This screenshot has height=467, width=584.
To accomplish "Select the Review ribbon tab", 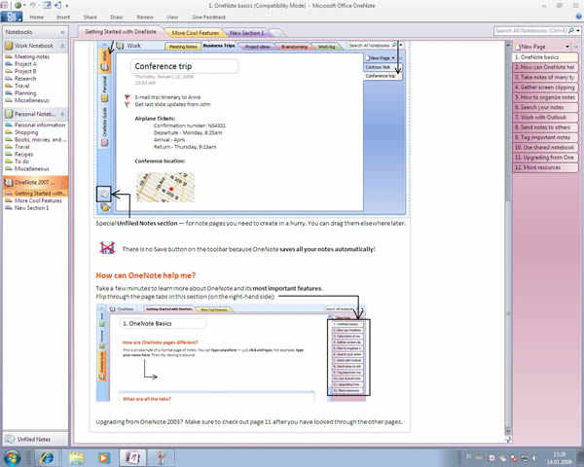I will click(145, 18).
